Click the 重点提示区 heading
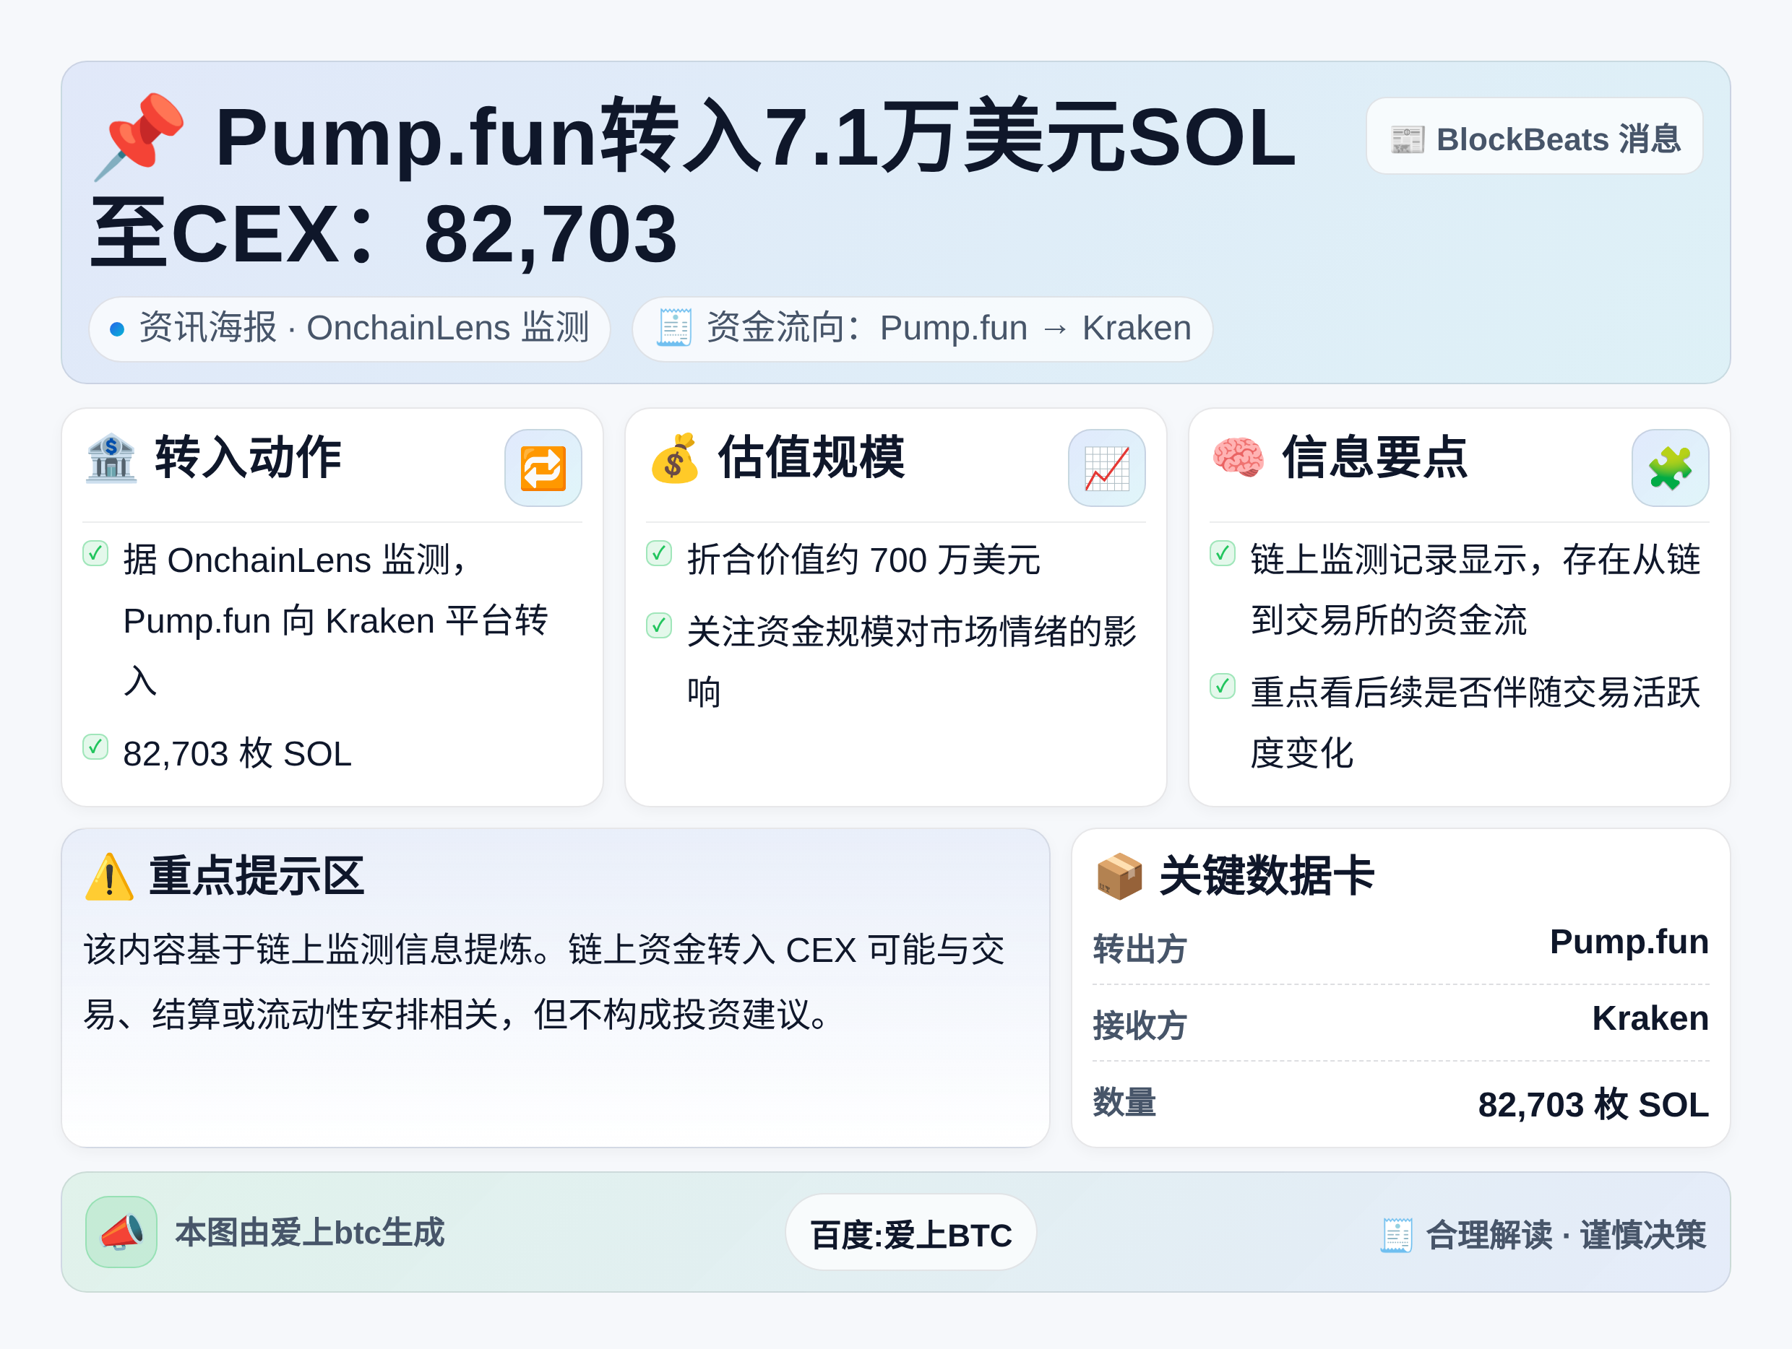The height and width of the screenshot is (1349, 1792). (257, 876)
